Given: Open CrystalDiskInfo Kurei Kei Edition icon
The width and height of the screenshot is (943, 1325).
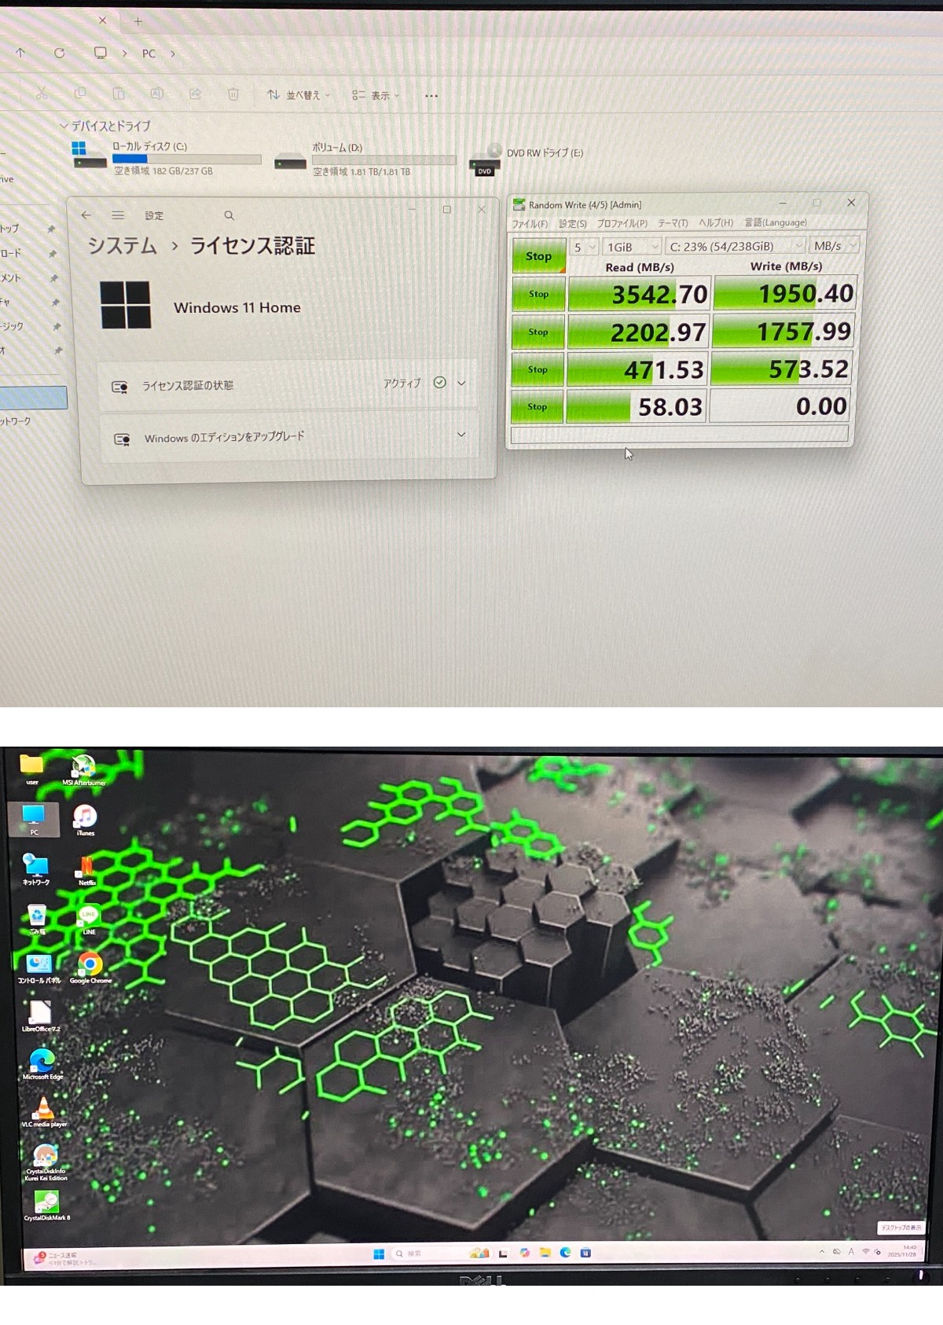Looking at the screenshot, I should (46, 1156).
